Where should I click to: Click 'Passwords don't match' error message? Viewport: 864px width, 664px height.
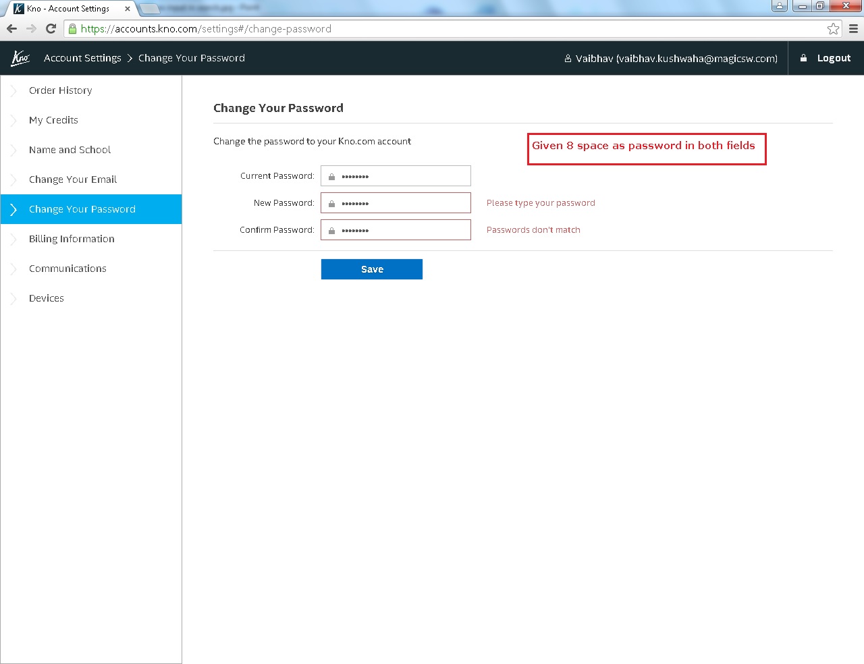coord(533,230)
